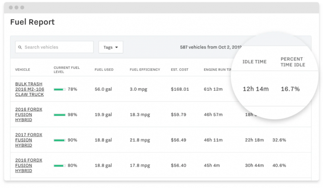Sort by the EST. COST column

tap(179, 70)
